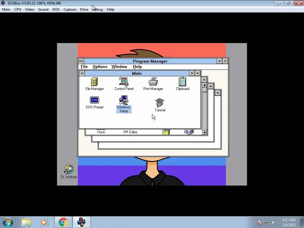Open DOSBox-X Video menu
Screen dimensions: 304x228
click(x=29, y=9)
